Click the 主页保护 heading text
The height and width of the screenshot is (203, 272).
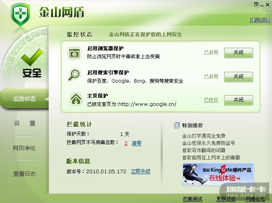pos(97,95)
